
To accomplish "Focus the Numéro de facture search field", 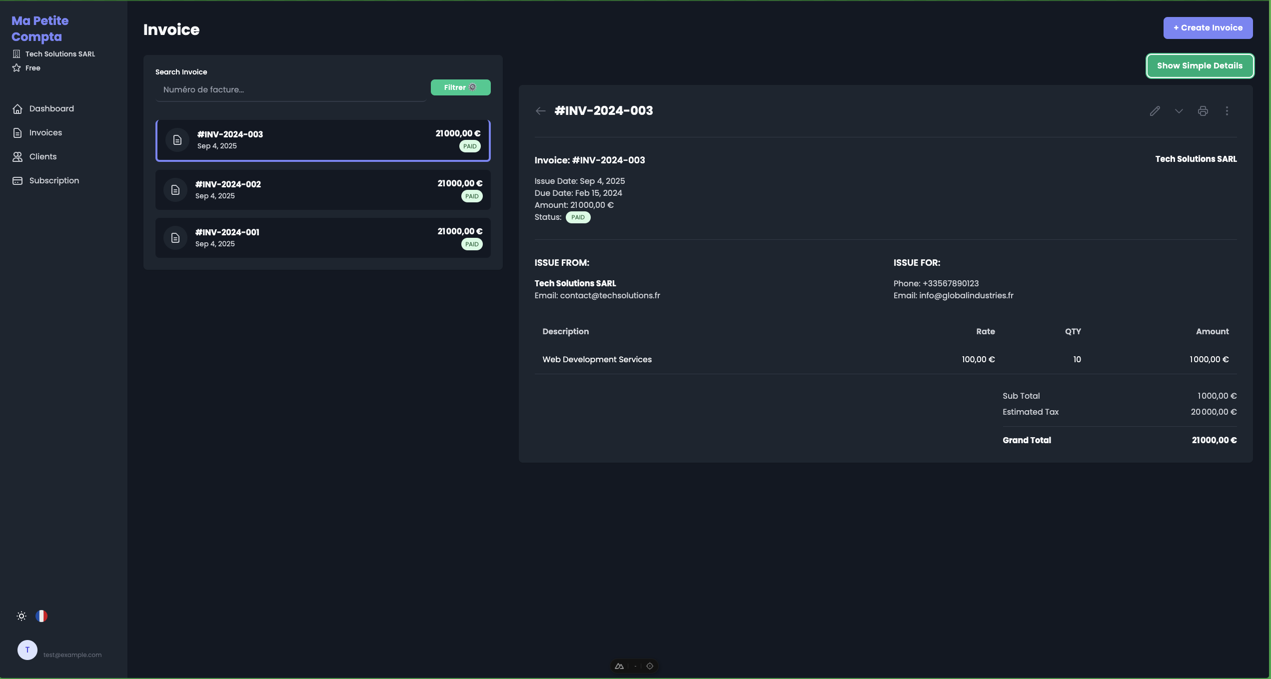I will point(290,90).
